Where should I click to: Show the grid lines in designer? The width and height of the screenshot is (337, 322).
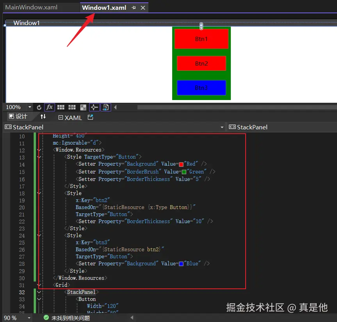[x=61, y=107]
